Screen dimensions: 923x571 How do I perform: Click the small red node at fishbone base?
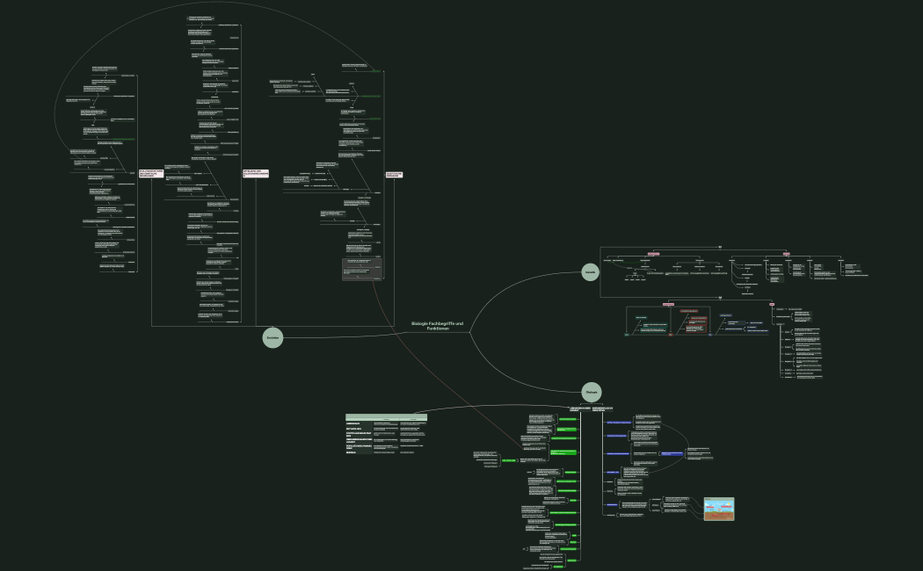[670, 335]
